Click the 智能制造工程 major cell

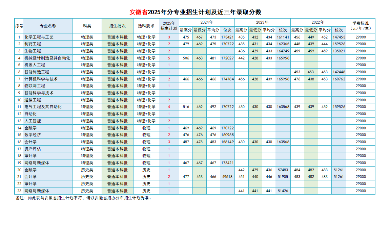[x=37, y=72]
